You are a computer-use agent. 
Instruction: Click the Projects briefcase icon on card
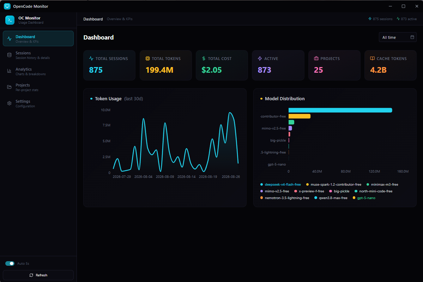click(316, 59)
